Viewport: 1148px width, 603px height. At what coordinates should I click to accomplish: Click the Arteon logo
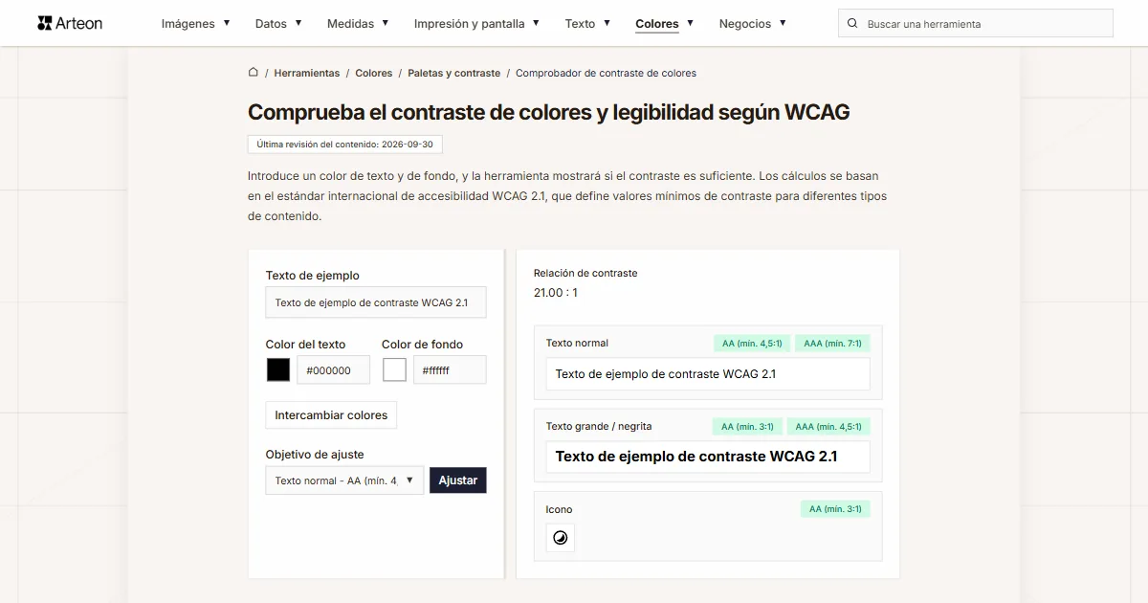click(70, 23)
